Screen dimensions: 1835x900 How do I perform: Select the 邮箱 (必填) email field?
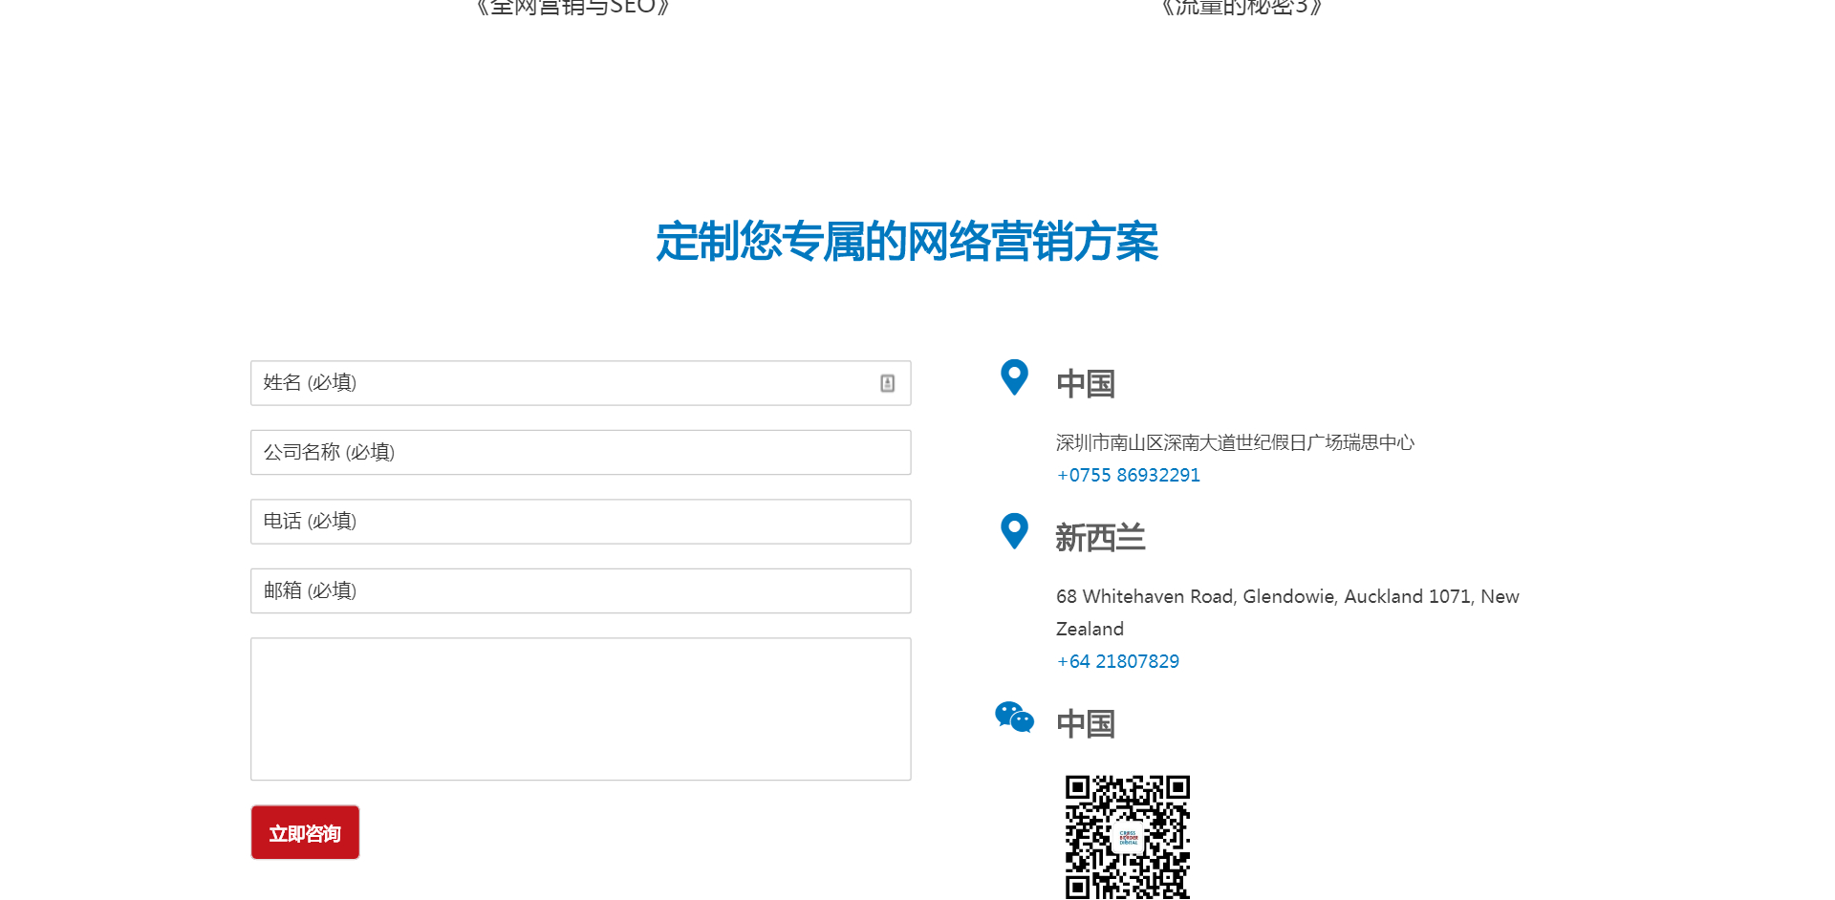click(580, 591)
